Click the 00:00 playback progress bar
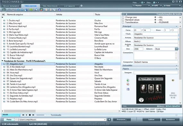183x126 pixels. pyautogui.click(x=11, y=115)
